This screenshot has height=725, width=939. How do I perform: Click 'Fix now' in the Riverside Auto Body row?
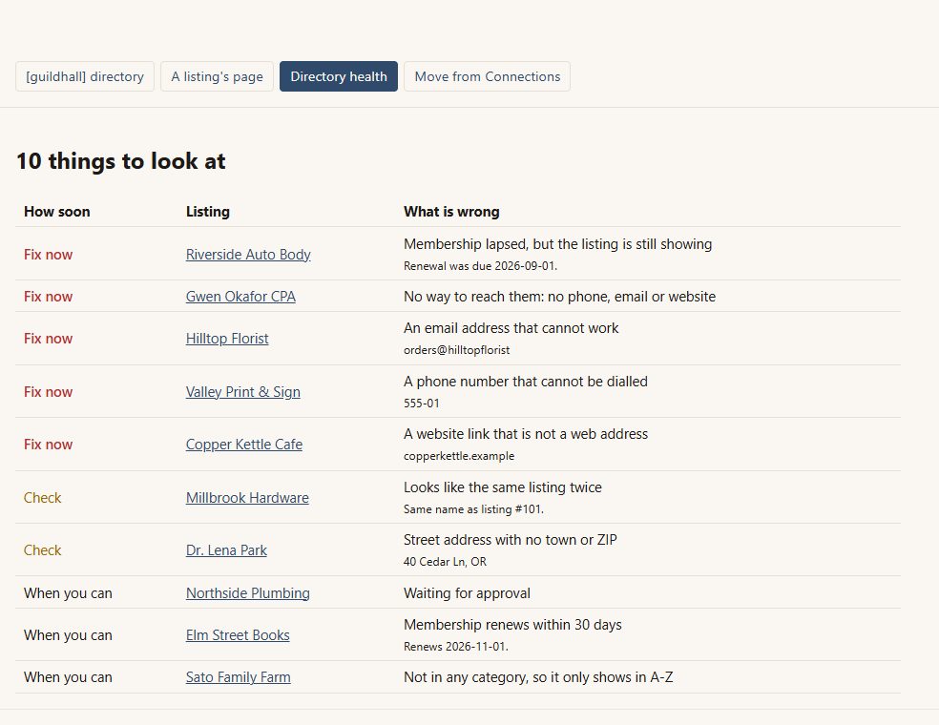tap(48, 255)
